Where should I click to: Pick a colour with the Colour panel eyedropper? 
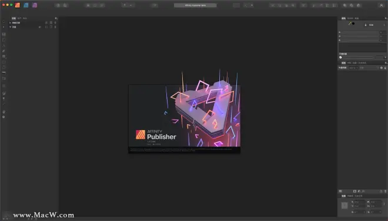[x=350, y=23]
